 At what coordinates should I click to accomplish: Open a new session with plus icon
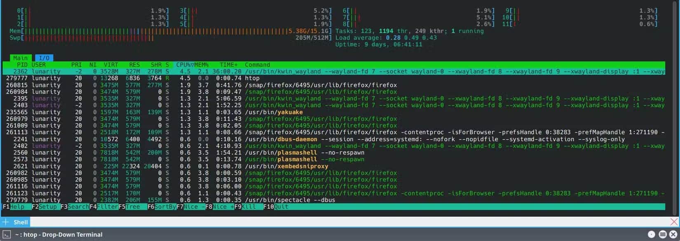point(5,222)
